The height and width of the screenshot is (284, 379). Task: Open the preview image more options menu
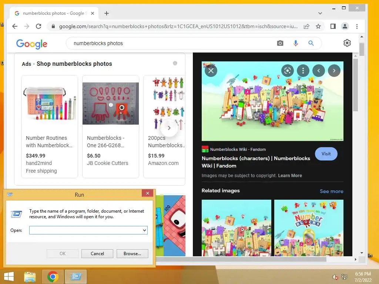[303, 71]
